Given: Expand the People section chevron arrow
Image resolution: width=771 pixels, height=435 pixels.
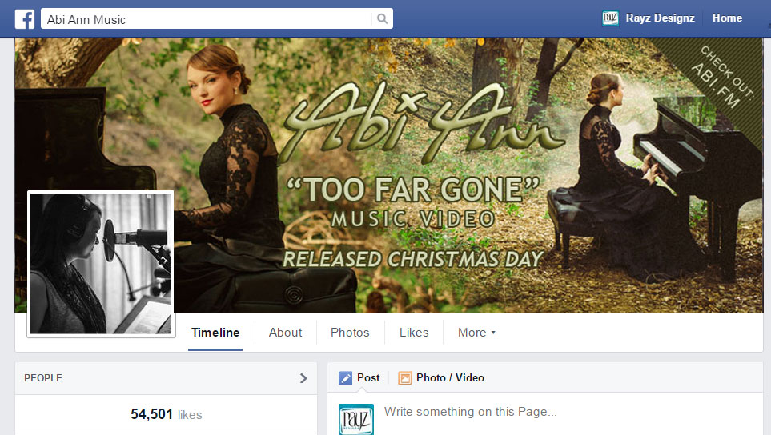Looking at the screenshot, I should 303,378.
